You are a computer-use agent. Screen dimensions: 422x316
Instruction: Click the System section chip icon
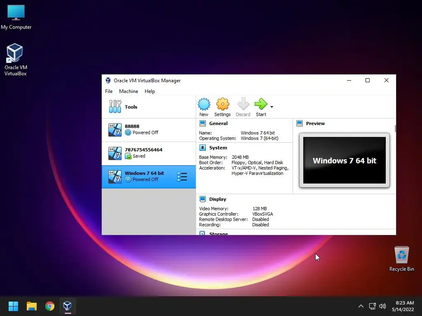pyautogui.click(x=202, y=148)
